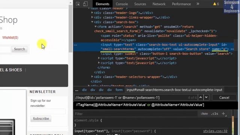Viewport: 240px width, 135px height.
Task: Collapse the search-box div node
Action: coord(92,22)
